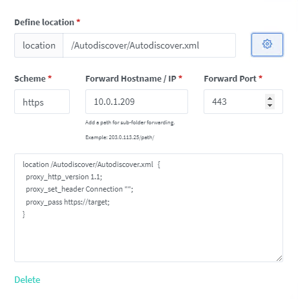The width and height of the screenshot is (298, 301).
Task: Click the "Forward Port" label
Action: 230,79
